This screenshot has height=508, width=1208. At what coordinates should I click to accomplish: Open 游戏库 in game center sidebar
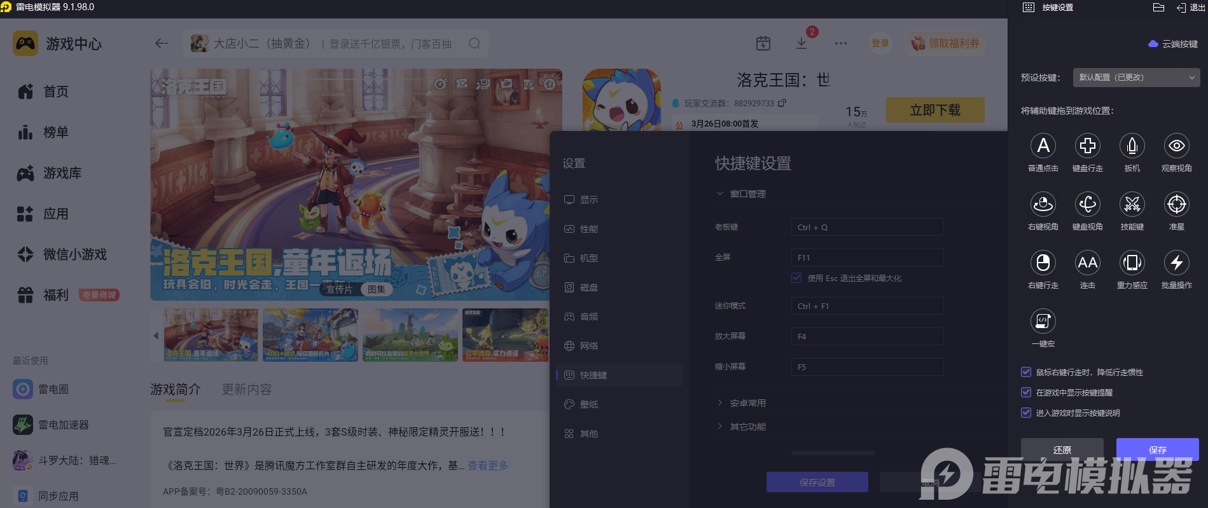[50, 173]
